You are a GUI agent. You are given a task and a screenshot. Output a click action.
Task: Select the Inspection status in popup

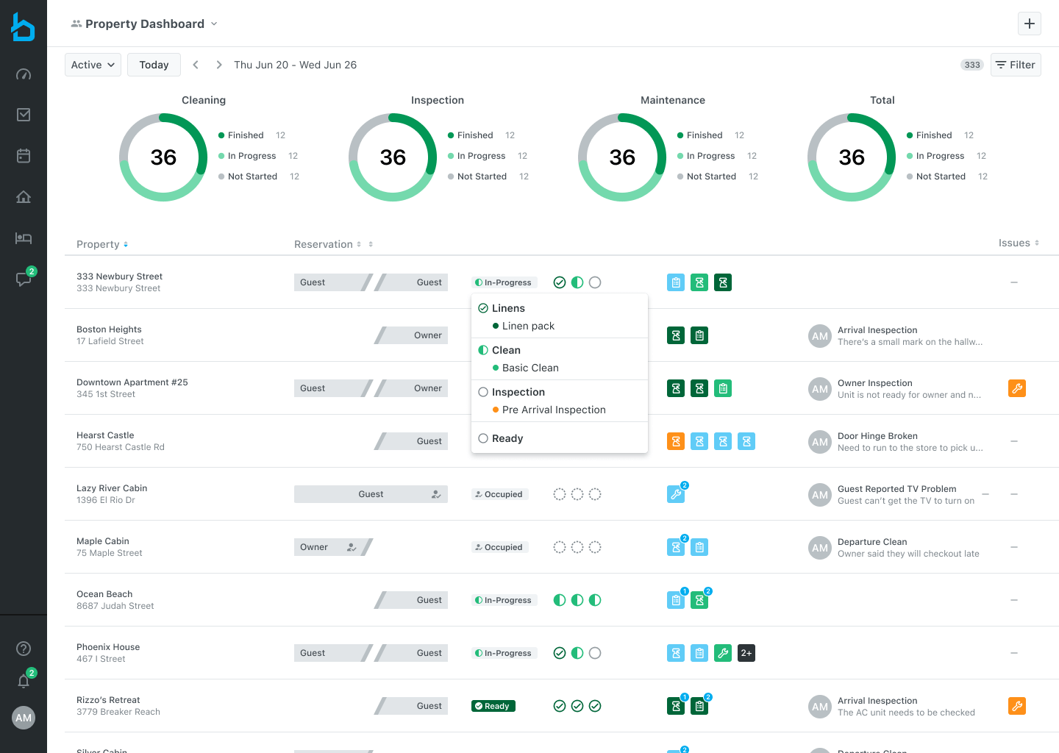(518, 392)
